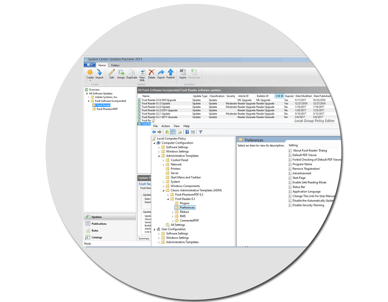Open the Publications workspace
Viewport: 388px width, 302px height.
[99, 223]
